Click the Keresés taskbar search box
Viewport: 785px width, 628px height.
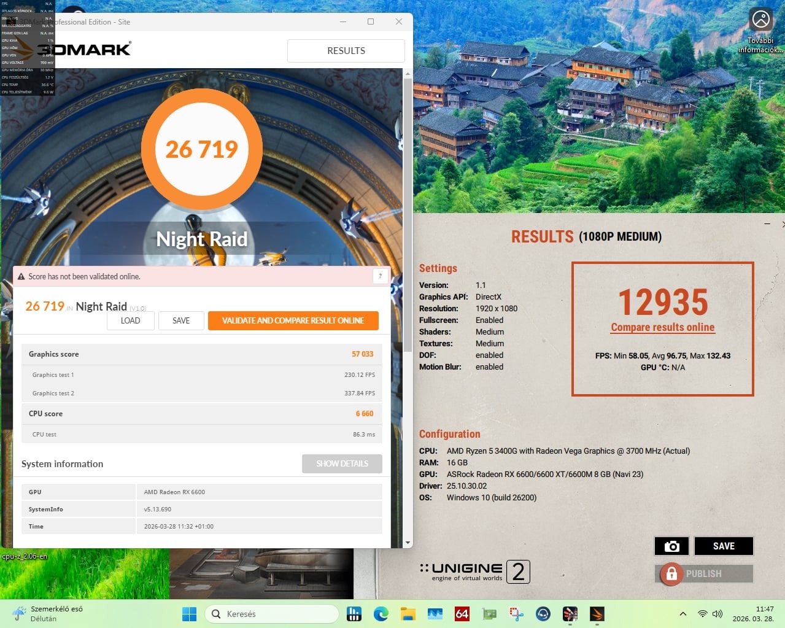point(271,614)
